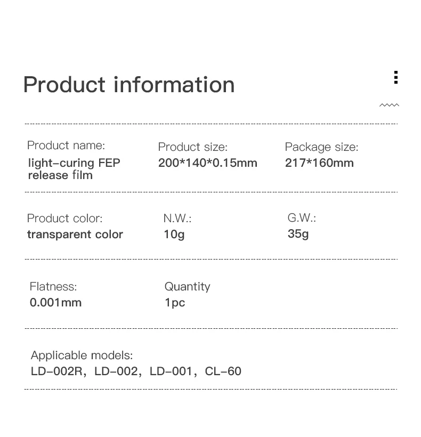Click the 35g gross weight value
The height and width of the screenshot is (437, 421).
click(298, 233)
